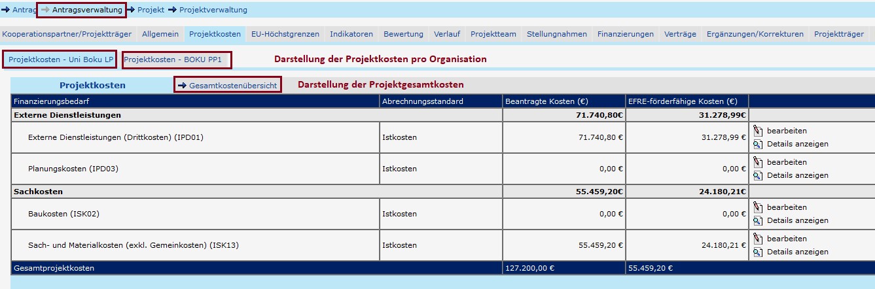Open the Gesamtkostenübersicht link

[228, 86]
